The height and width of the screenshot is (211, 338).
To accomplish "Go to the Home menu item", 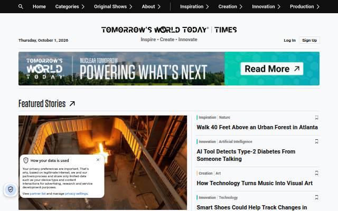I will point(39,6).
